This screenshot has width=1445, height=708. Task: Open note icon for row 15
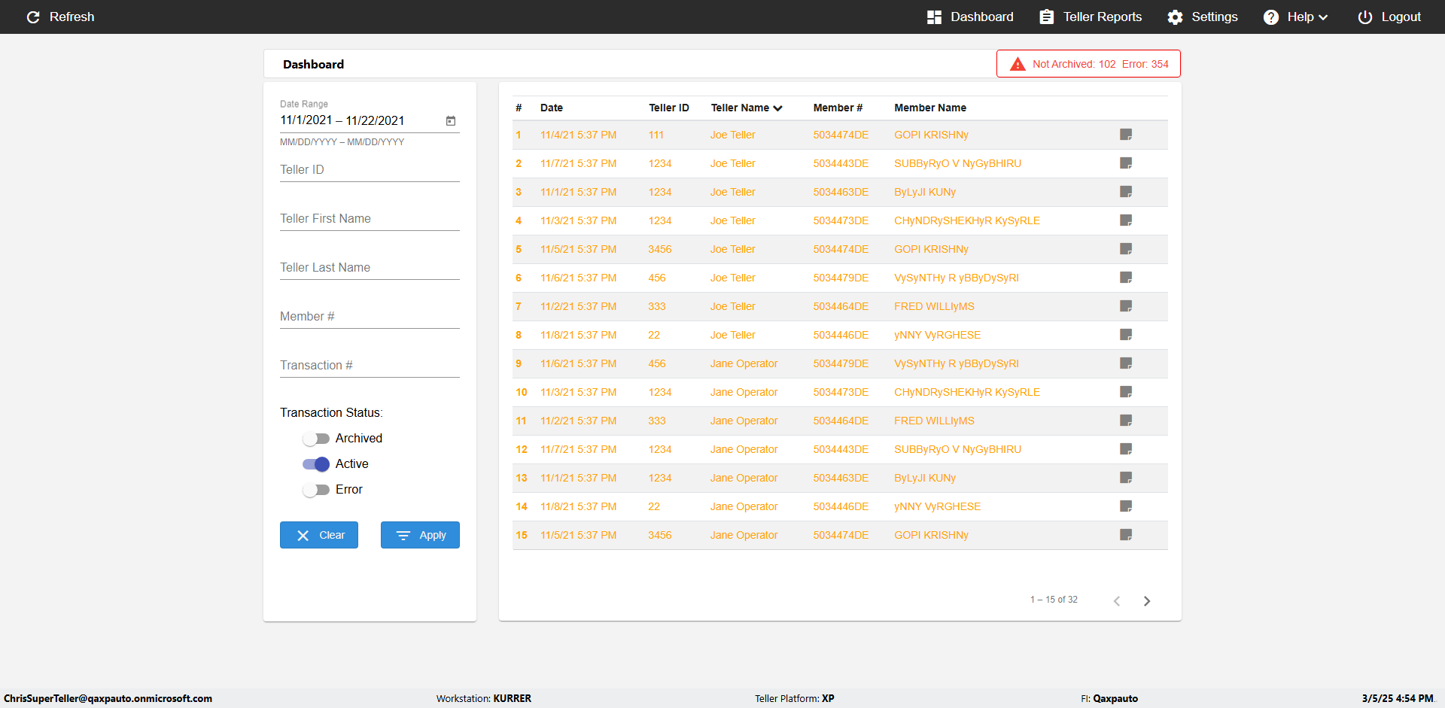click(1126, 535)
